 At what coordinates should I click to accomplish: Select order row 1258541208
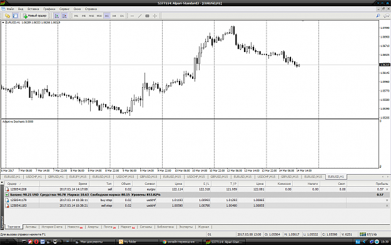click(x=197, y=189)
